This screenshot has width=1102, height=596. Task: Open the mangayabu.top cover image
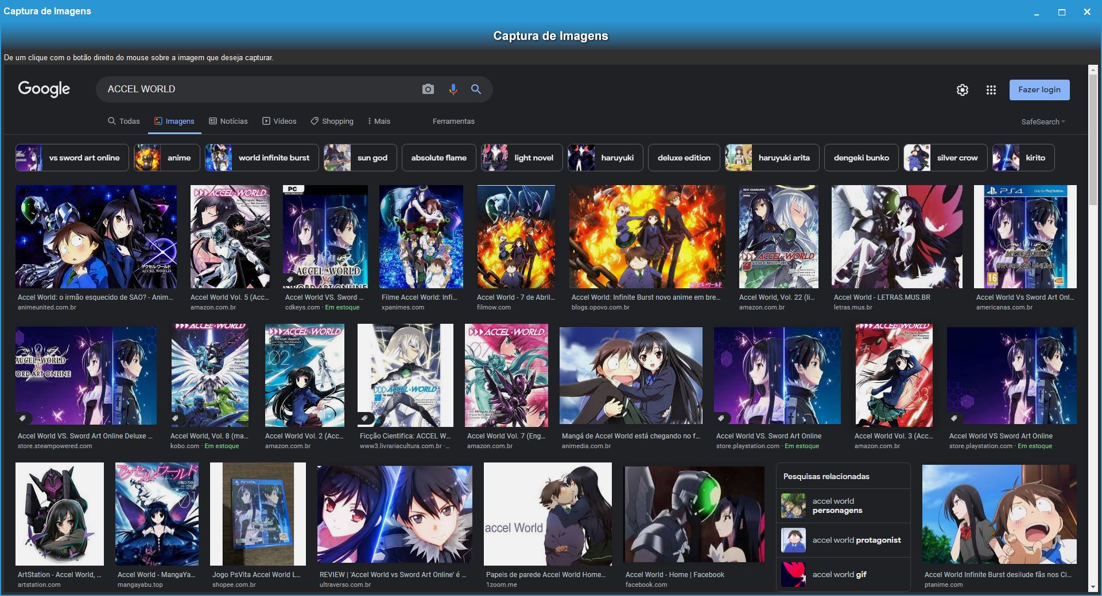pyautogui.click(x=157, y=514)
